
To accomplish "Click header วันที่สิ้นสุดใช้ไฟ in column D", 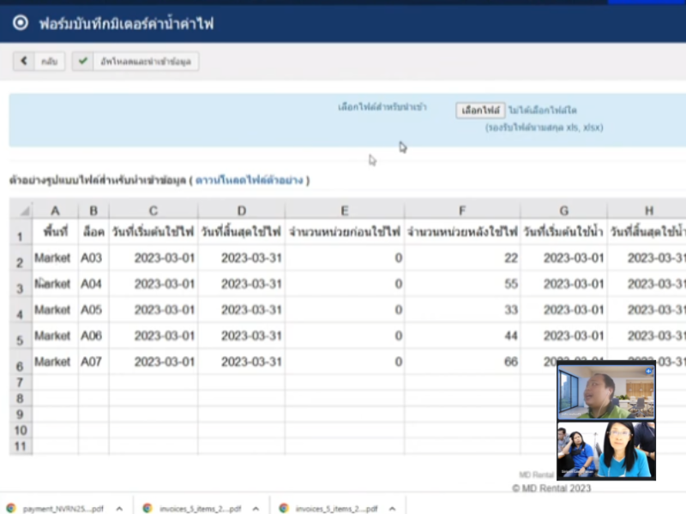I will click(241, 231).
